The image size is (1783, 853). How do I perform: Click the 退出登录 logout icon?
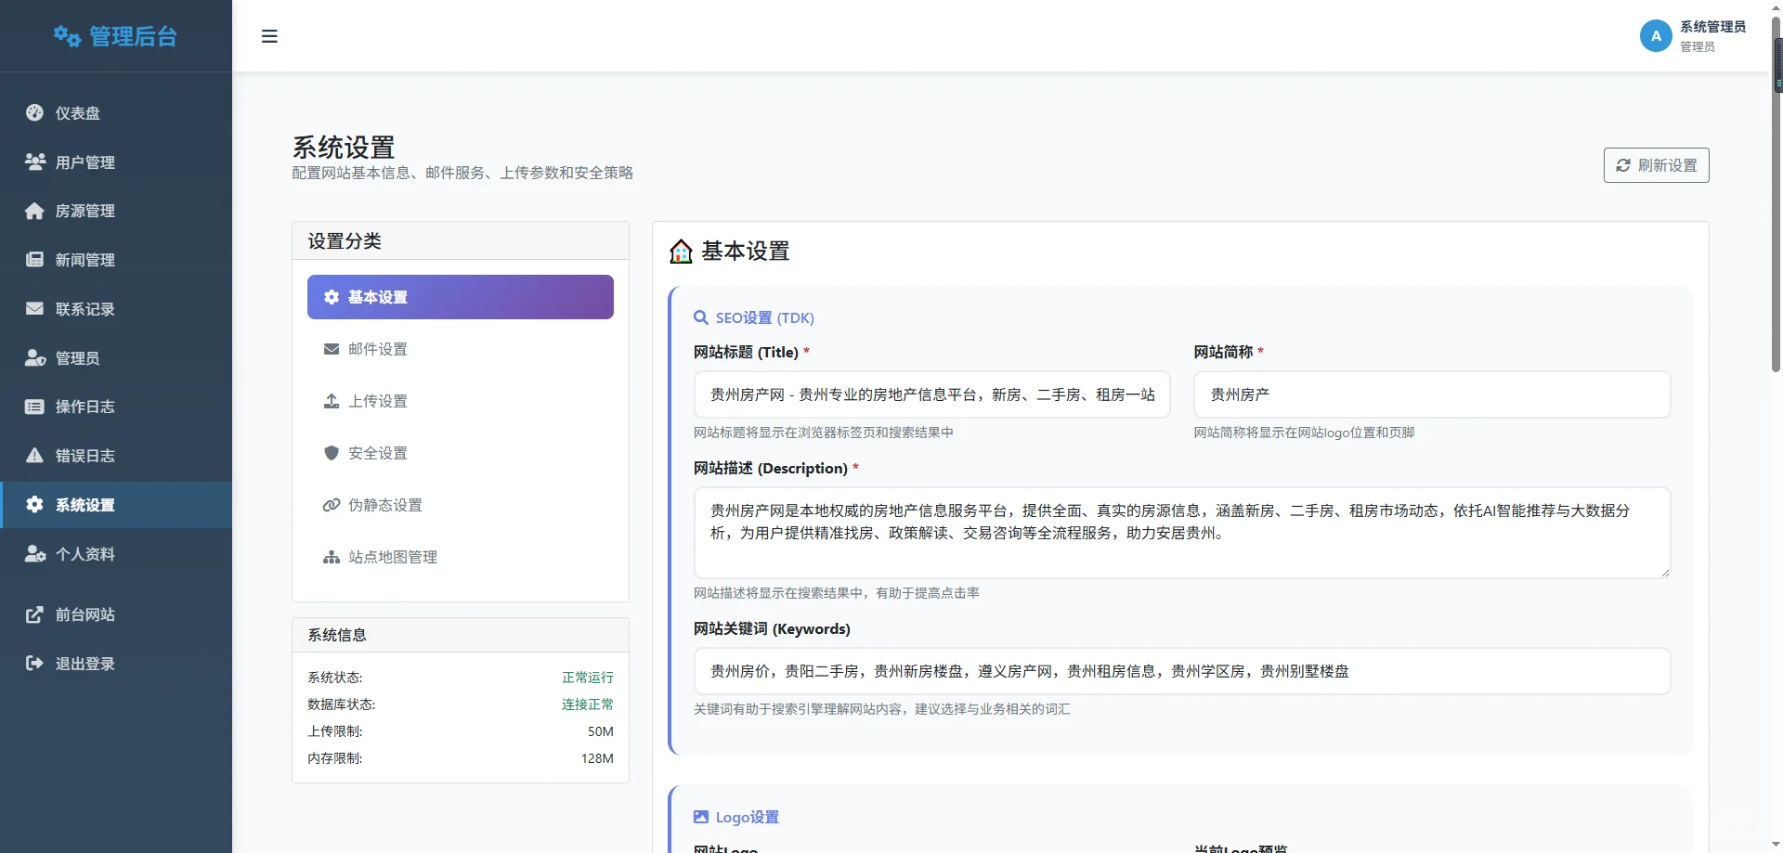pos(34,664)
